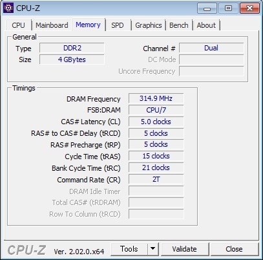Image resolution: width=263 pixels, height=260 pixels.
Task: Click the DRAM Frequency label
Action: [94, 99]
